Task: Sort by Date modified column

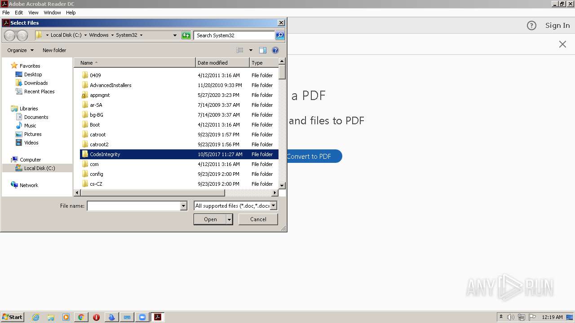Action: (222, 63)
